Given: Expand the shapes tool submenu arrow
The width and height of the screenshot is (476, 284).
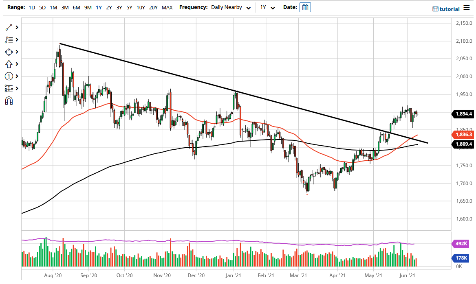Looking at the screenshot, I should [x=17, y=52].
